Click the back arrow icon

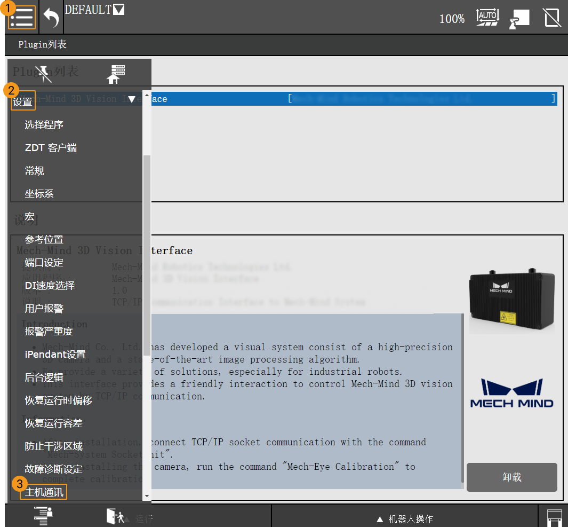coord(51,18)
